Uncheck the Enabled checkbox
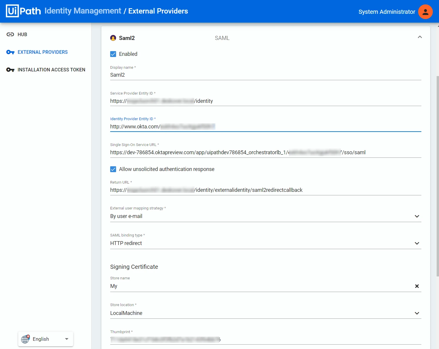The image size is (439, 349). 113,54
